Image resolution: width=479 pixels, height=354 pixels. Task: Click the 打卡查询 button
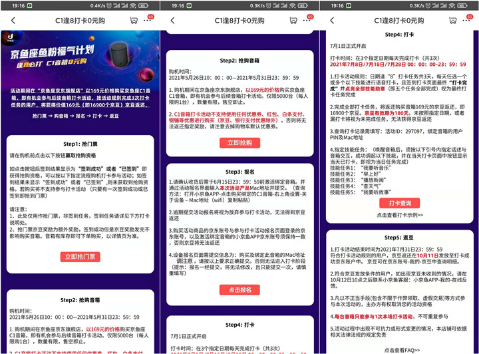click(400, 203)
